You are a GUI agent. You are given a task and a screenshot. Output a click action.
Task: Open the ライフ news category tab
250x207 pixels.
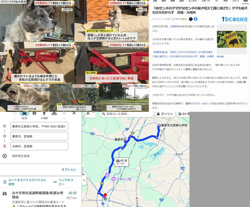tap(235, 1)
